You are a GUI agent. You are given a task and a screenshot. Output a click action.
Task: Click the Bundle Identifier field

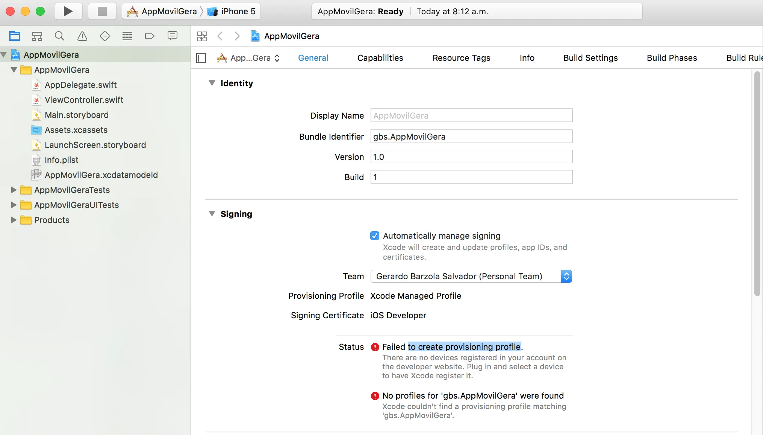point(471,137)
